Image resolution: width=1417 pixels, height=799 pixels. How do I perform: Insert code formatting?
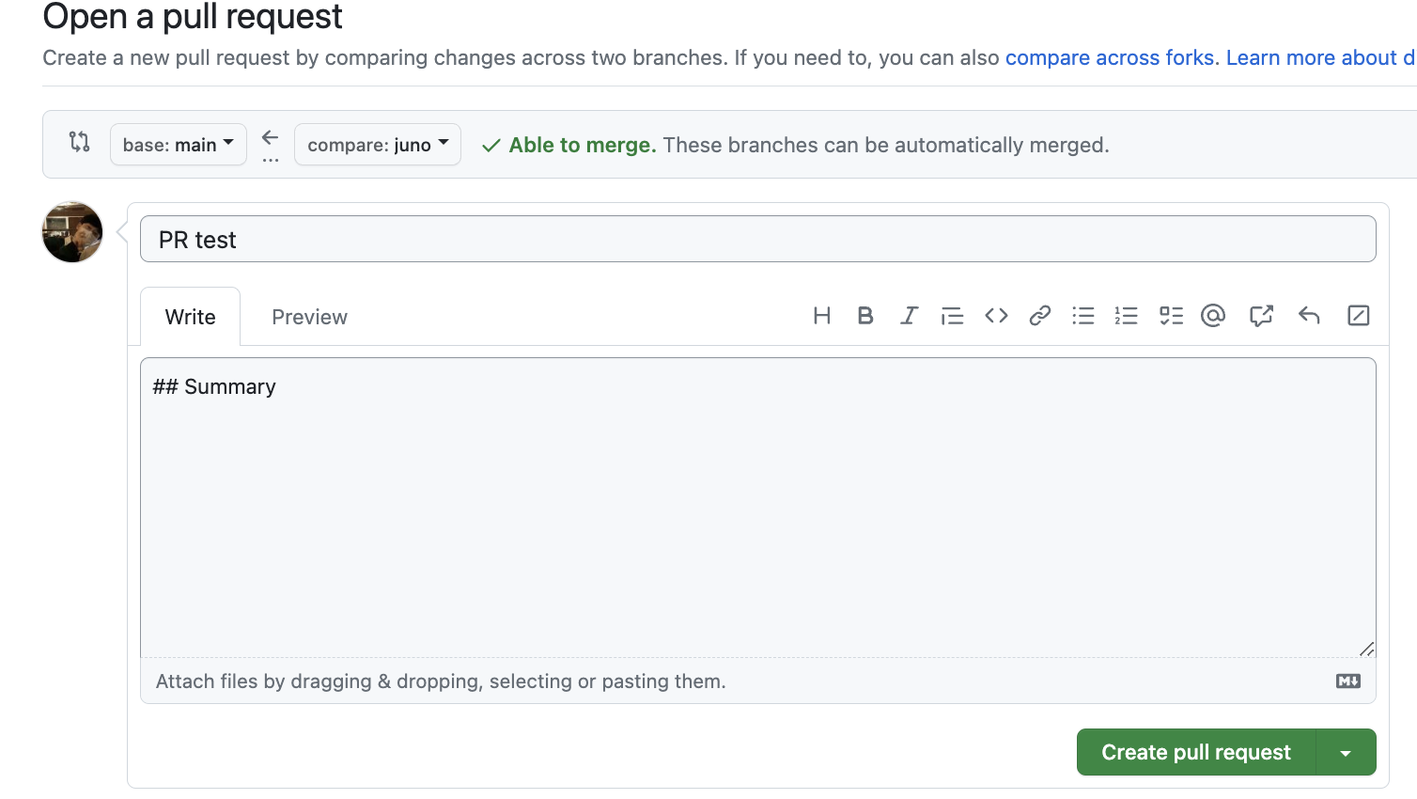coord(996,316)
